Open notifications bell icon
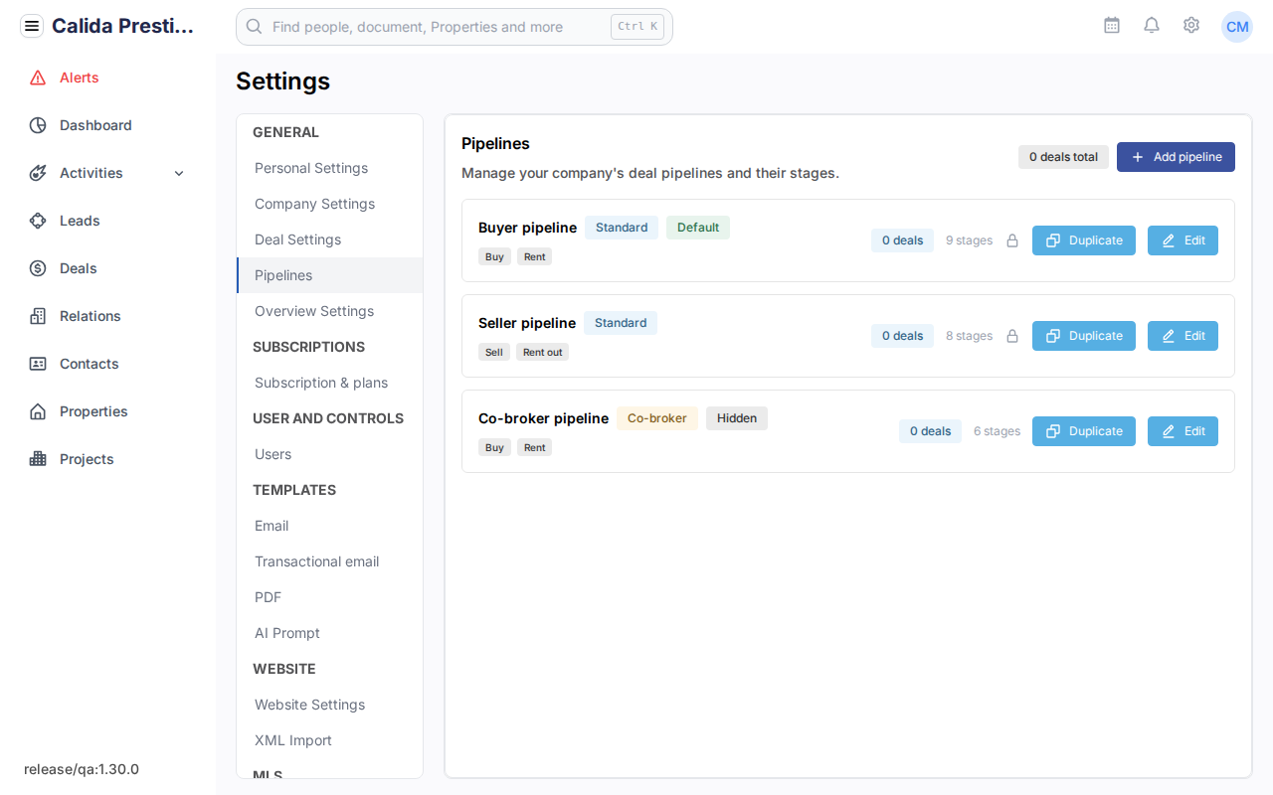Screen dimensions: 1273x795 click(x=1152, y=26)
